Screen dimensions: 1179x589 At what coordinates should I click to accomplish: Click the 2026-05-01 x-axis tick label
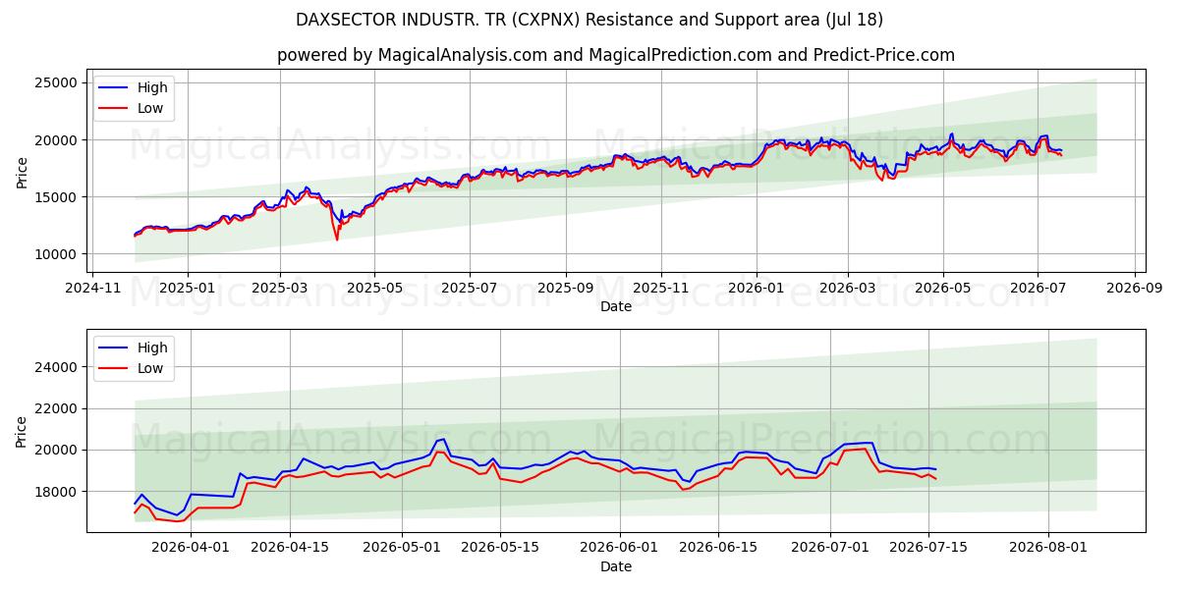403,549
